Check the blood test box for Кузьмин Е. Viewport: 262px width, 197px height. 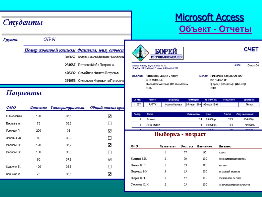coord(110,167)
